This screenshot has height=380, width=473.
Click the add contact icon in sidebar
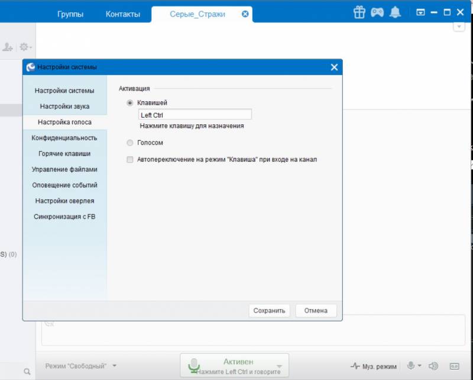8,47
